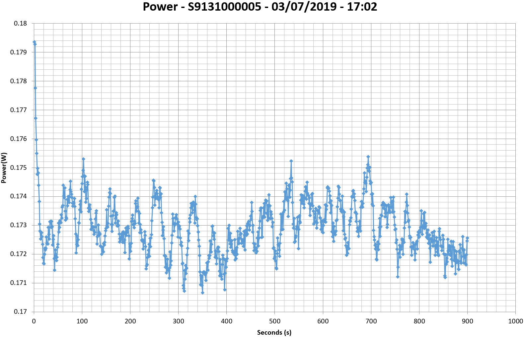This screenshot has width=524, height=338.
Task: Click the 0 label on x-axis
Action: [34, 321]
